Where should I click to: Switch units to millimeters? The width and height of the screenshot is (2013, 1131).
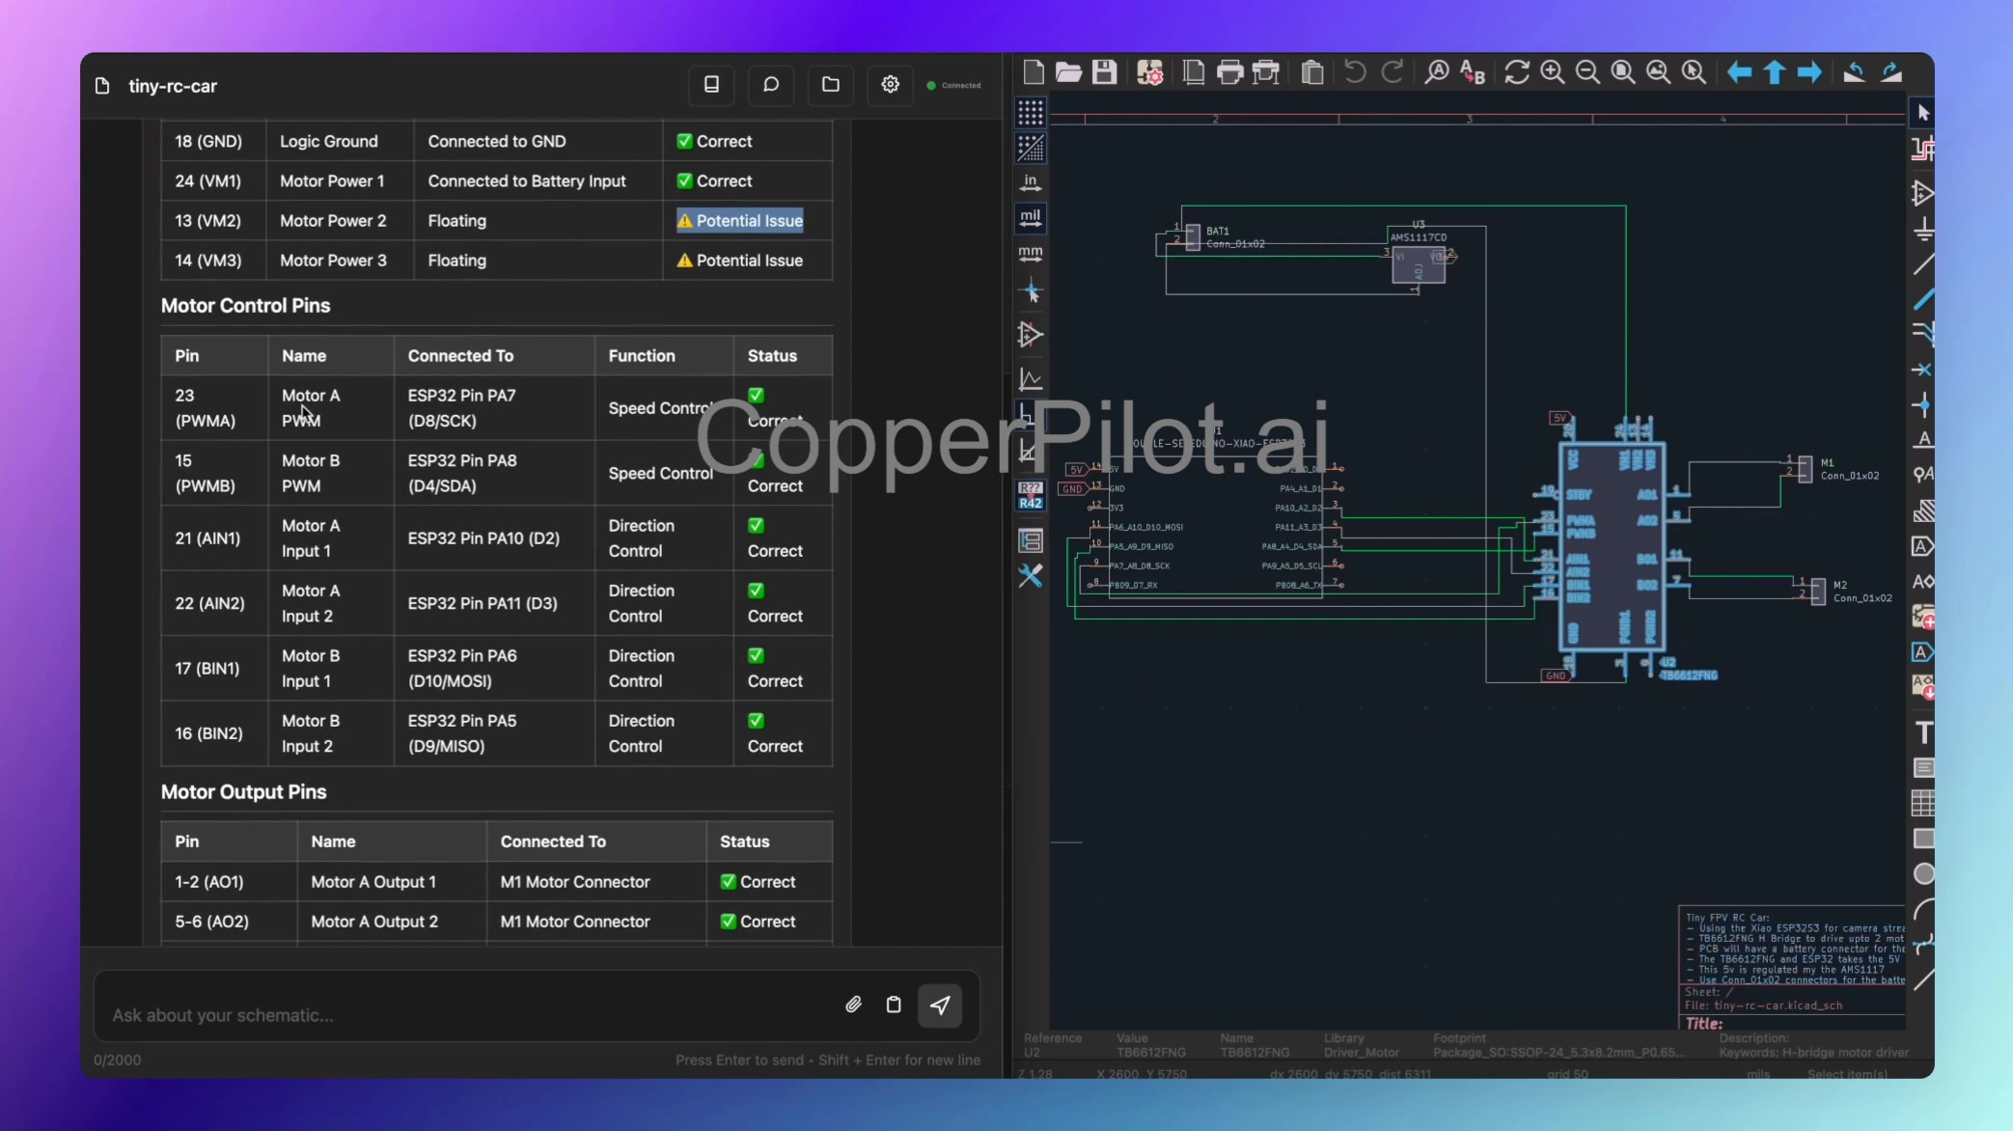click(1031, 254)
